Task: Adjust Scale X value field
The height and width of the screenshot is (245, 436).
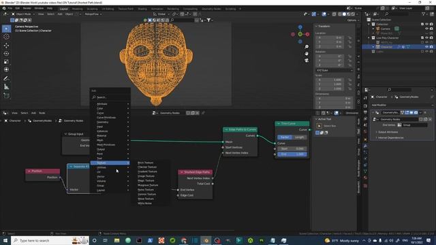Action: 330,80
